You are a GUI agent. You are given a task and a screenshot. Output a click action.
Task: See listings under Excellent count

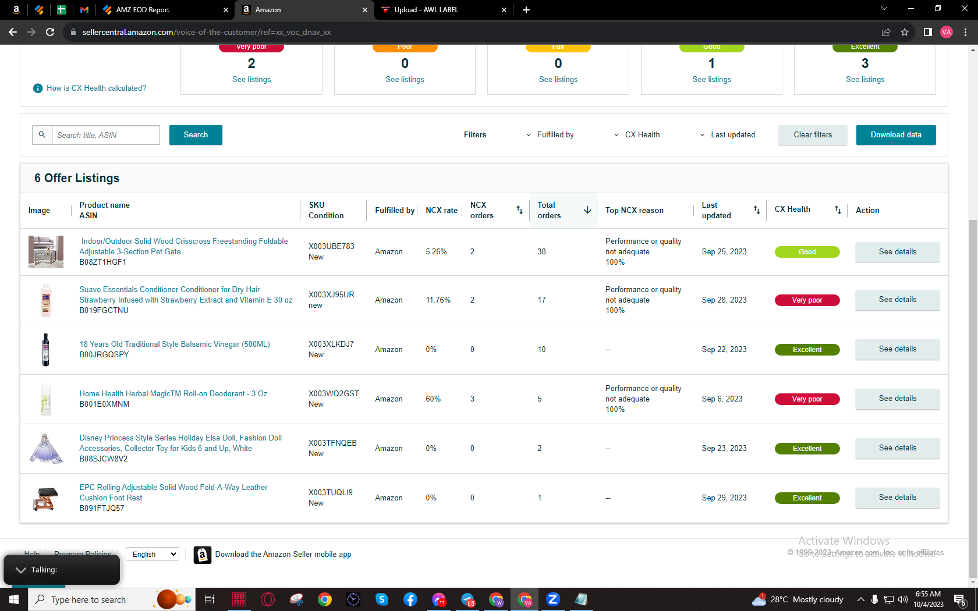[x=865, y=80]
